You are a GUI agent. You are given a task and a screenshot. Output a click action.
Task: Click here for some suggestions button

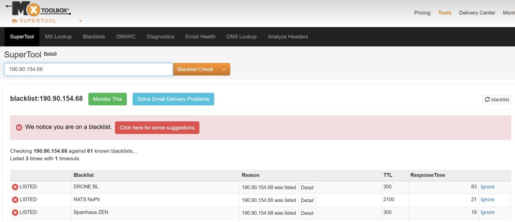click(x=157, y=128)
